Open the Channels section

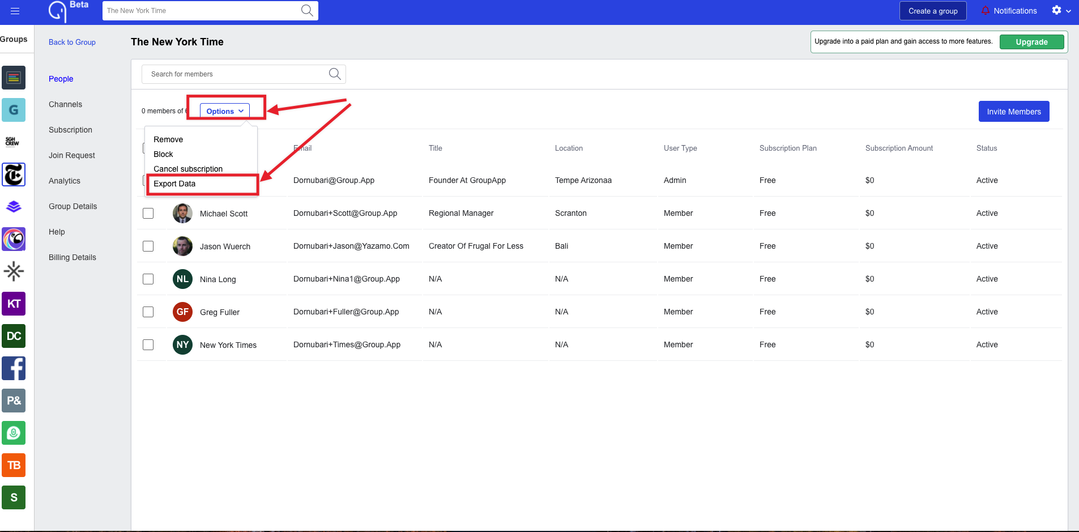tap(65, 104)
